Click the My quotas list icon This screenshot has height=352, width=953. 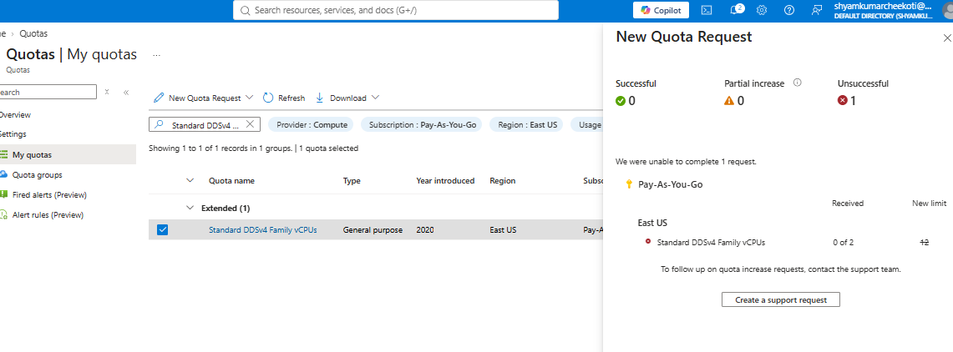point(3,155)
